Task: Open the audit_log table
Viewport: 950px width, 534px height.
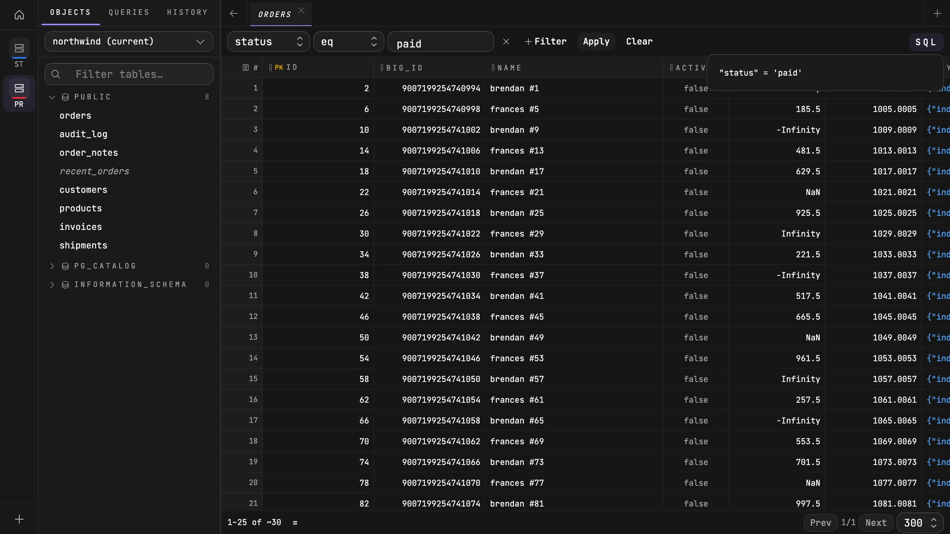Action: coord(83,134)
